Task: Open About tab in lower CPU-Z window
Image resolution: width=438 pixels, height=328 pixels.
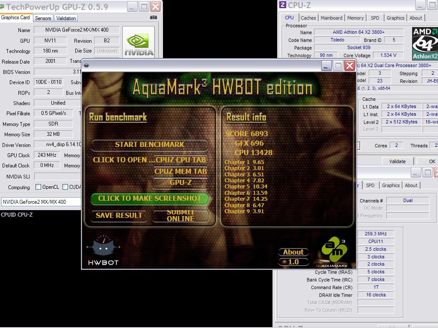Action: (x=411, y=185)
